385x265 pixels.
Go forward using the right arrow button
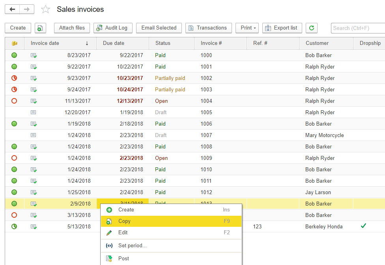(x=27, y=9)
